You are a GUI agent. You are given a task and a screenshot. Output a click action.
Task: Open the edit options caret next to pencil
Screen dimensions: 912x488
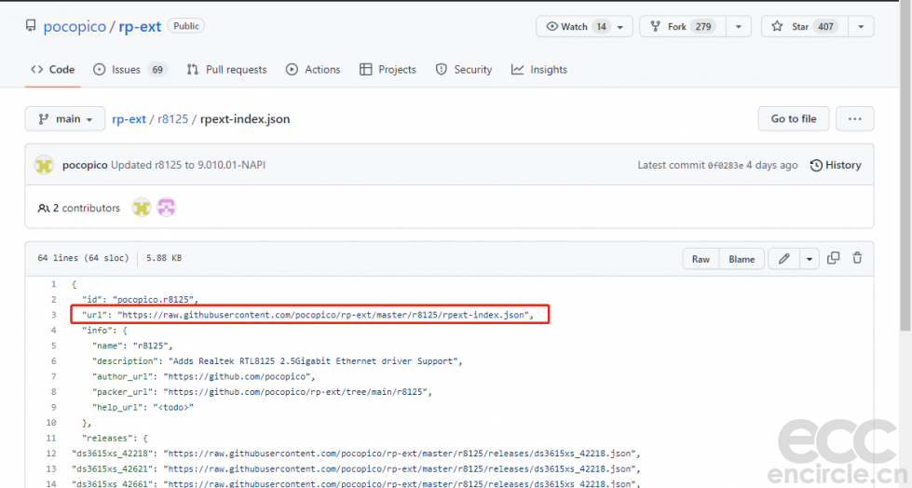[810, 259]
